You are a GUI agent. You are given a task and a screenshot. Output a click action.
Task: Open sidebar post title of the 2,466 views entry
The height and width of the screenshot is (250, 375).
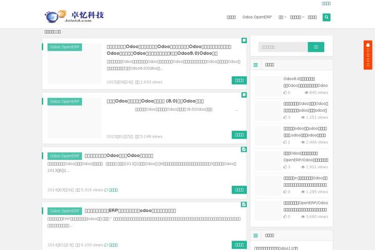pyautogui.click(x=306, y=132)
